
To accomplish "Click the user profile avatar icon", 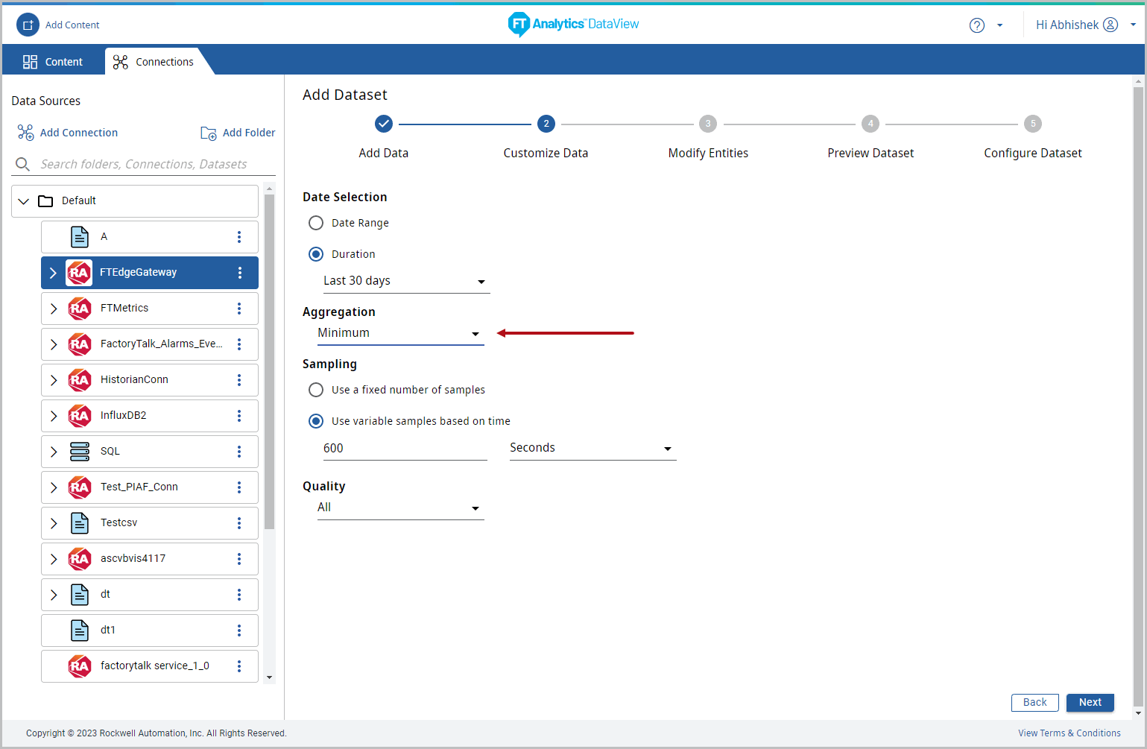I will coord(1110,25).
